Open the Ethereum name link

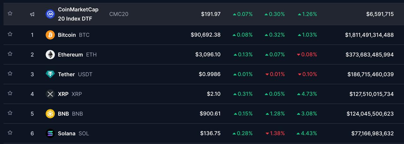click(70, 55)
